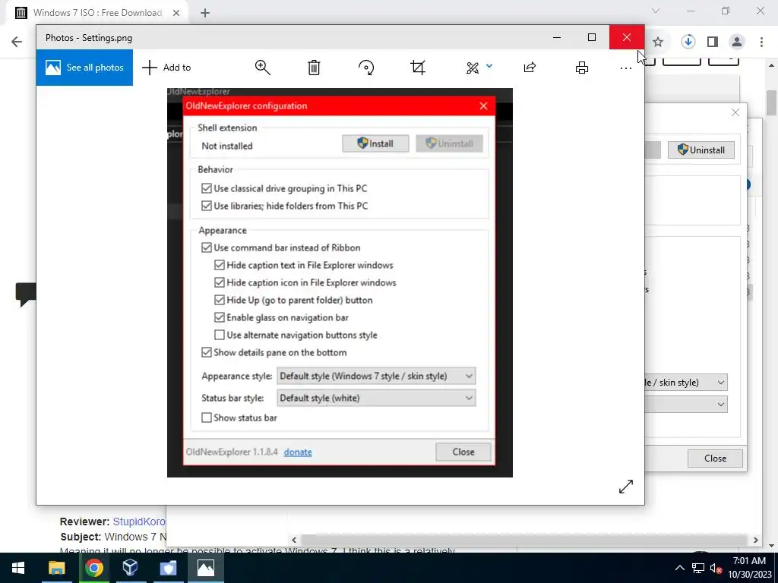778x583 pixels.
Task: Click the browser Back arrow
Action: (x=17, y=42)
